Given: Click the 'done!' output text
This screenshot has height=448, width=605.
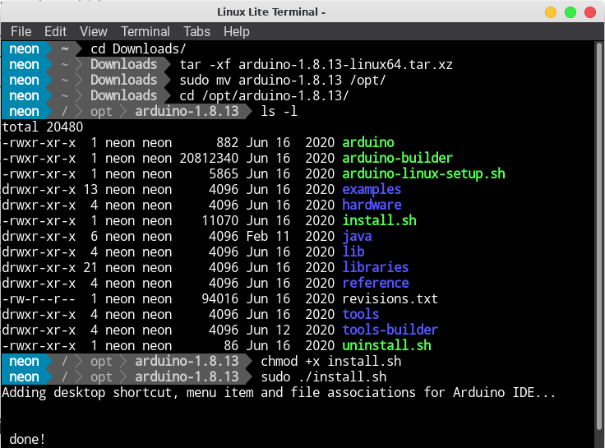Looking at the screenshot, I should [x=27, y=440].
